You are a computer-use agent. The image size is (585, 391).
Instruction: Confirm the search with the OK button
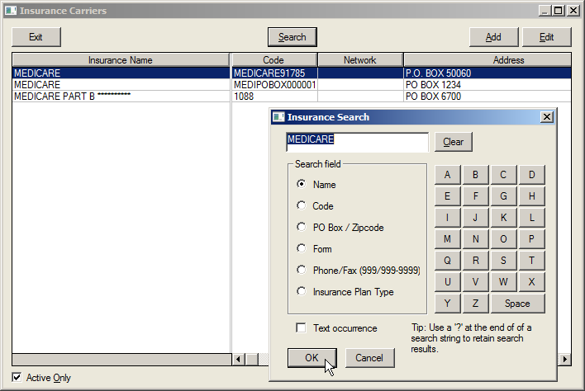pyautogui.click(x=312, y=358)
